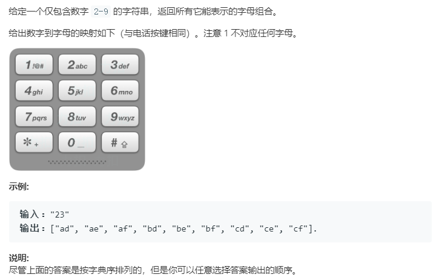This screenshot has height=280, width=442.
Task: Click the output array line starting with "ad"
Action: click(x=184, y=228)
